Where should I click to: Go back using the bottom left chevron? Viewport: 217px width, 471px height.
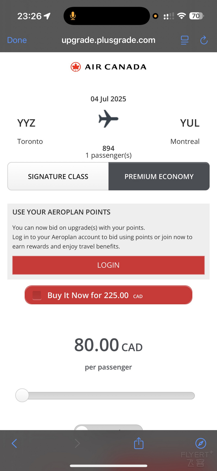pos(14,443)
